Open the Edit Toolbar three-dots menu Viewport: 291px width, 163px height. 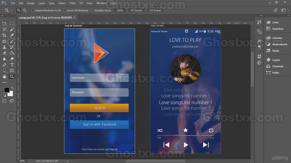tap(4, 82)
